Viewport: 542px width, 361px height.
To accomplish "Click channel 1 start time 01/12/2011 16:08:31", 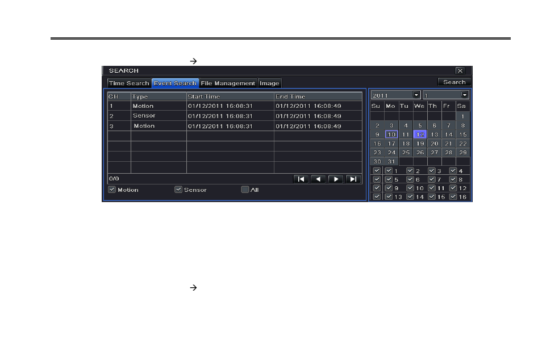I will (220, 106).
